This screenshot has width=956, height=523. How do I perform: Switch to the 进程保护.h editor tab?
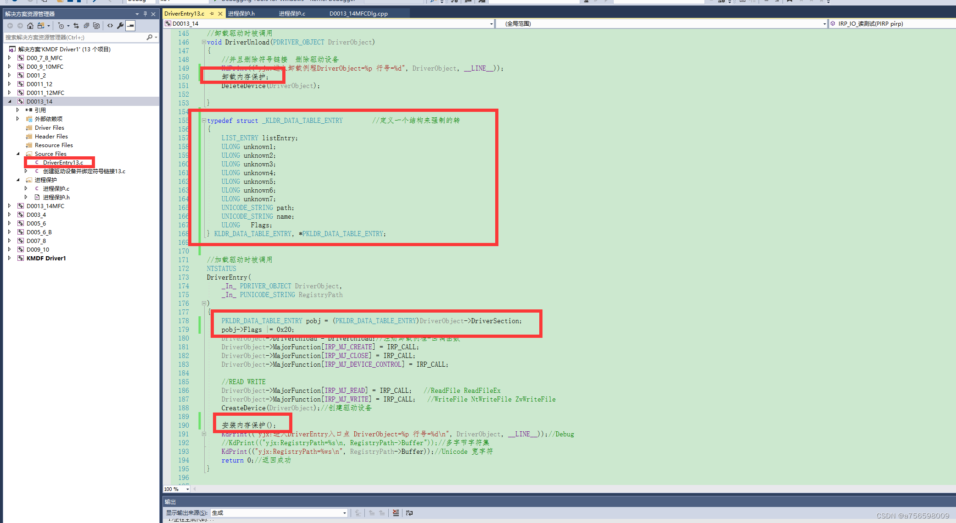click(241, 14)
